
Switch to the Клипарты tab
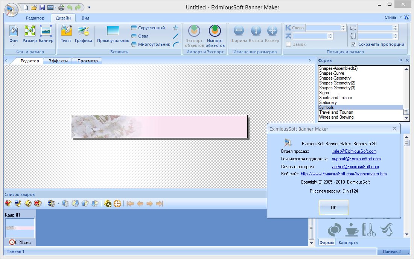pos(348,242)
